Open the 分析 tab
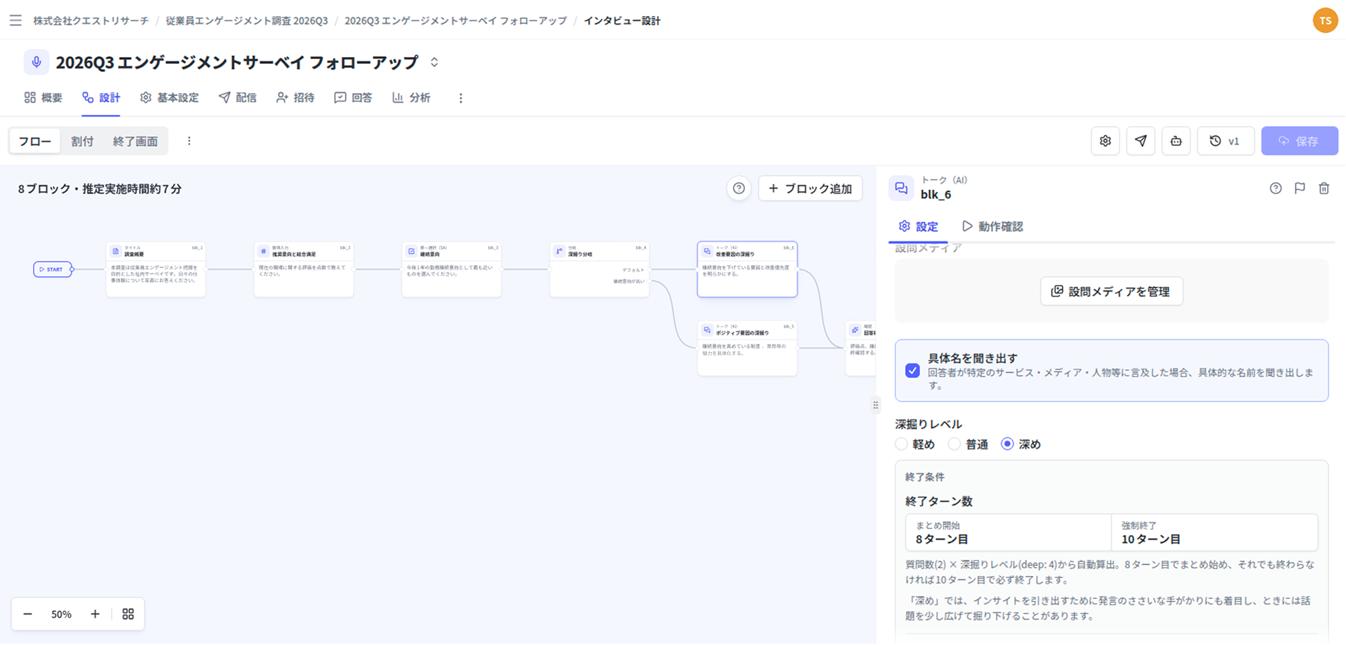Viewport: 1346px width, 645px height. pos(411,98)
